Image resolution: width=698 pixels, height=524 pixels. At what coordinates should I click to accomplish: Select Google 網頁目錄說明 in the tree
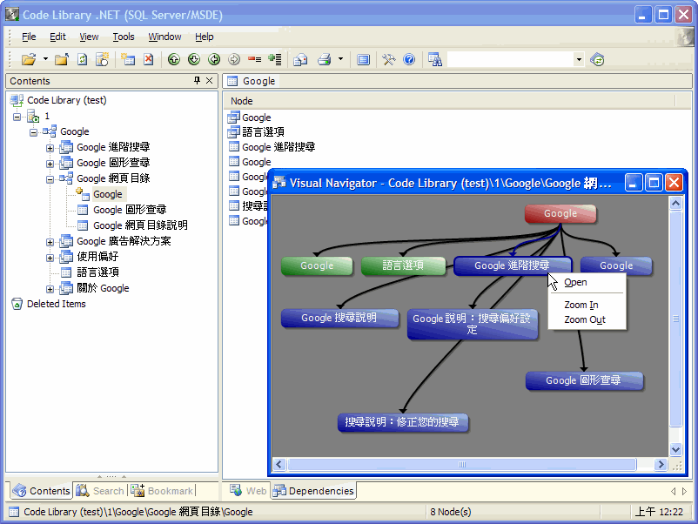pyautogui.click(x=140, y=225)
